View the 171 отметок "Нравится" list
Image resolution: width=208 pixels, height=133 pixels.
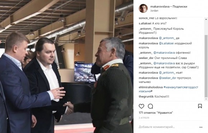[x=156, y=113]
